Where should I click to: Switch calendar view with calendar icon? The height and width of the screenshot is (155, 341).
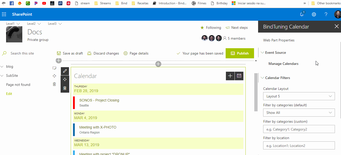click(239, 76)
